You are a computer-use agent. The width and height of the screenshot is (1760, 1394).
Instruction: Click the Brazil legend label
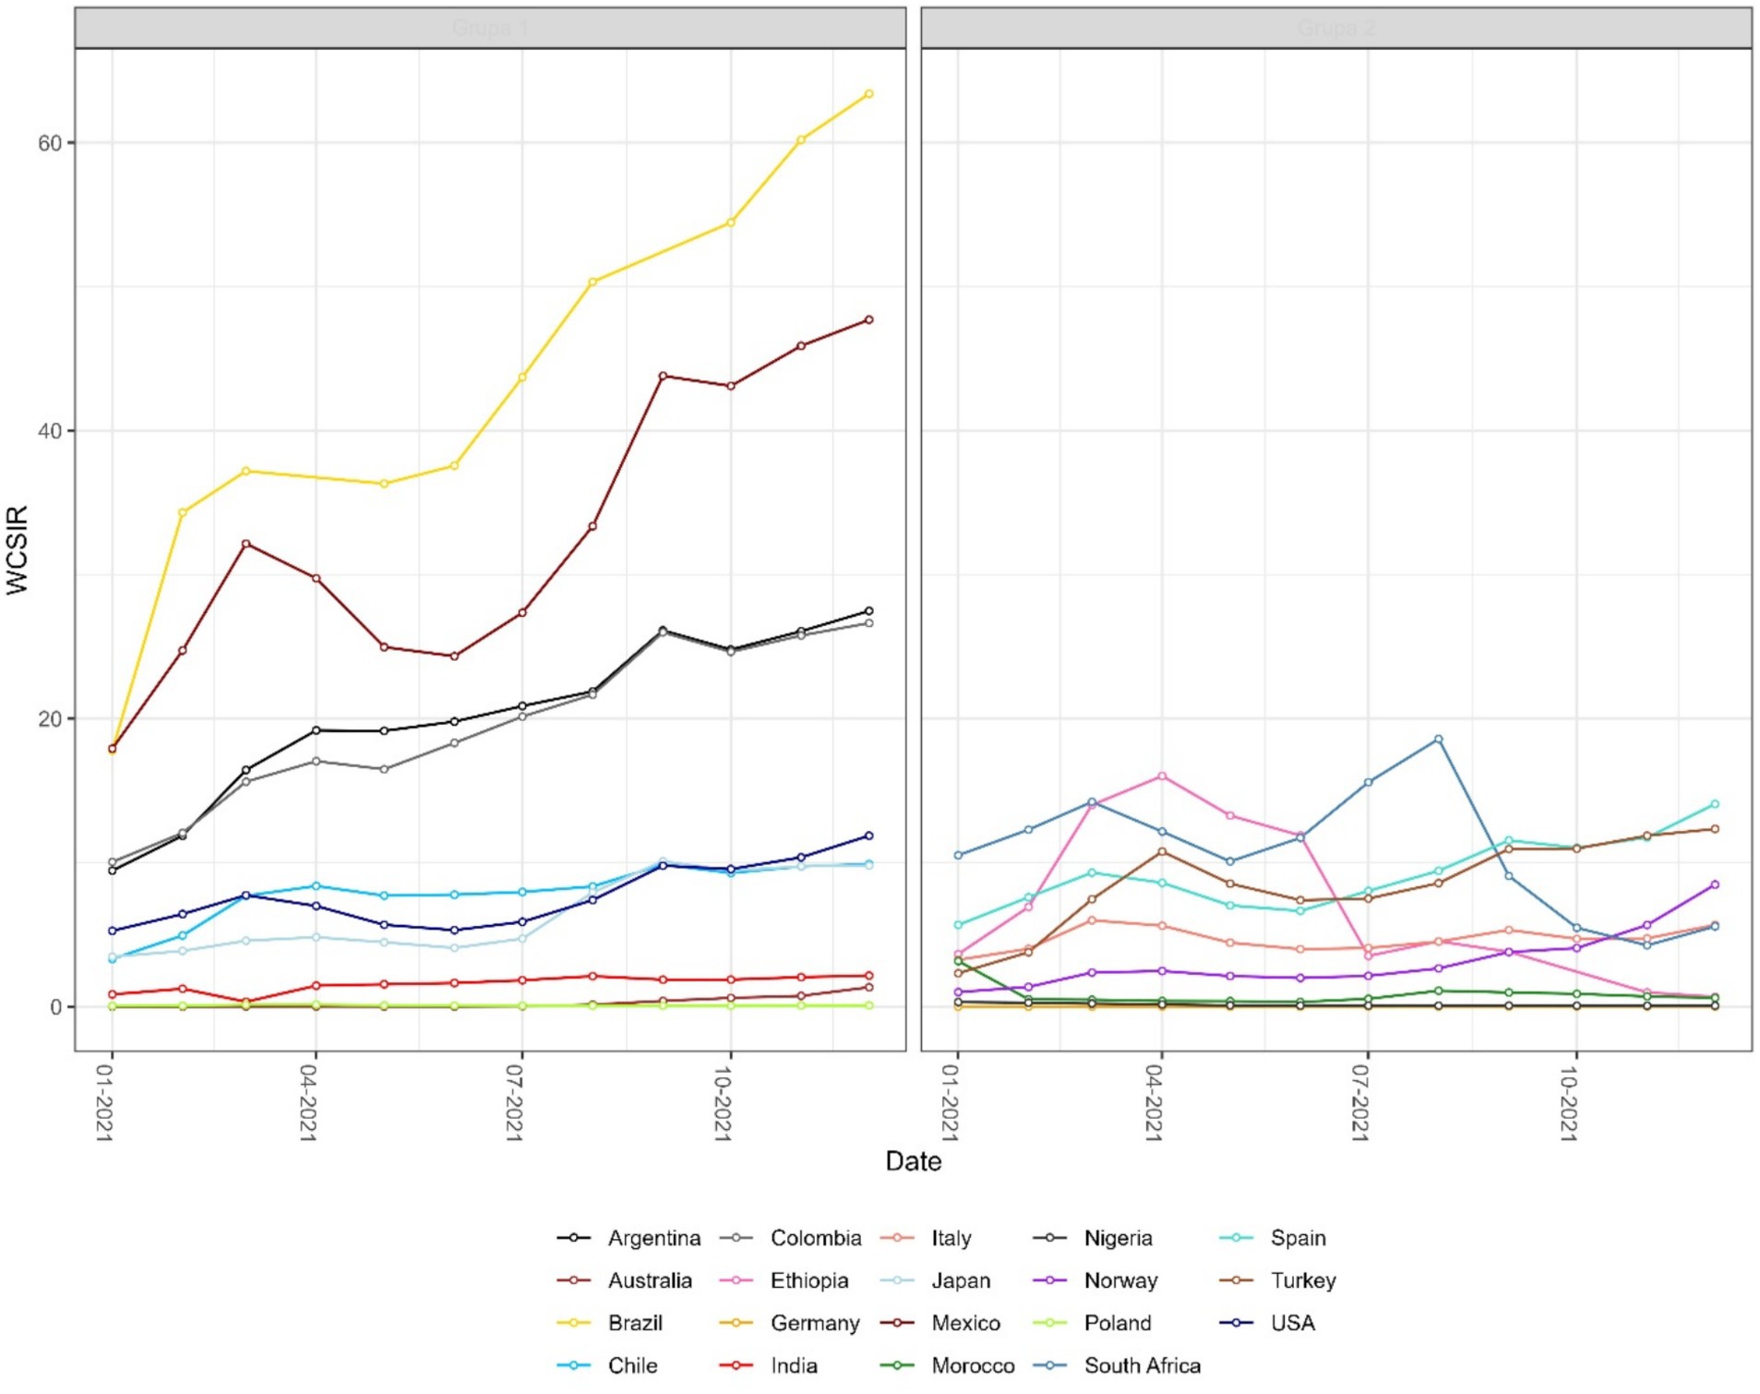635,1323
